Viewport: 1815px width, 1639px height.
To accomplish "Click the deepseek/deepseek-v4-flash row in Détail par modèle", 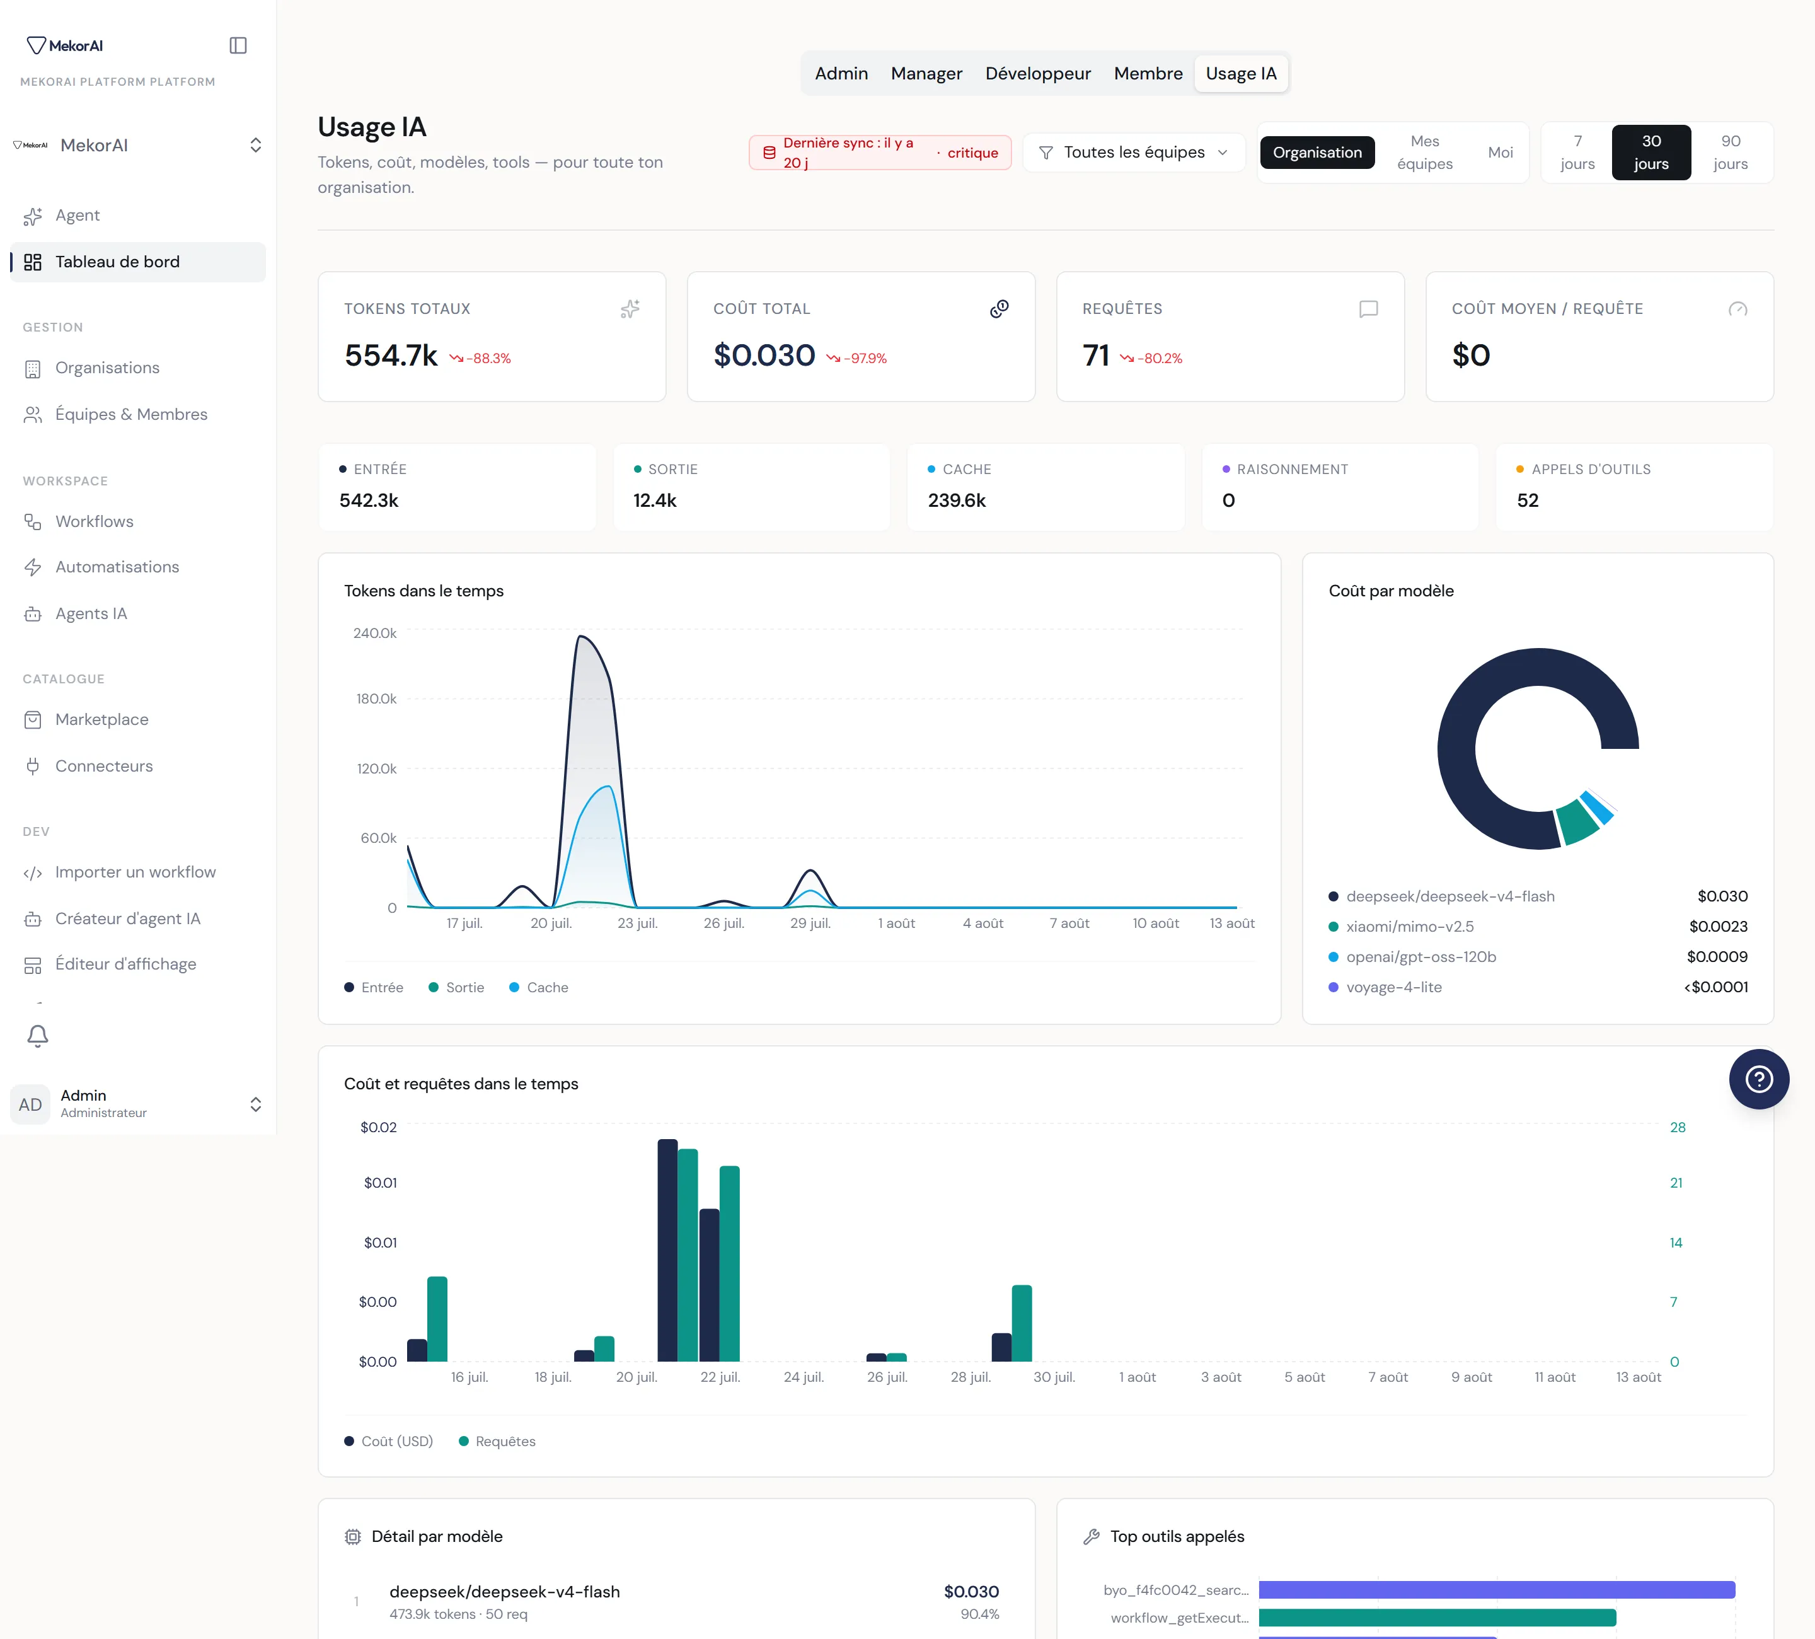I will (x=676, y=1602).
